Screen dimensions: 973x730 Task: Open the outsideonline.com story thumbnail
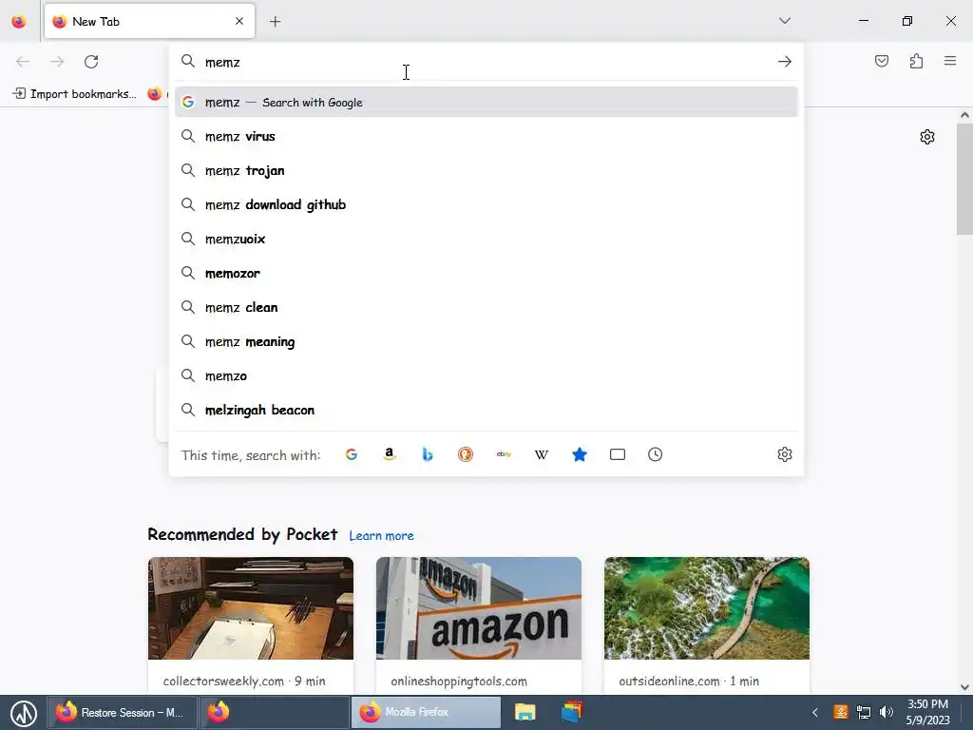coord(707,608)
